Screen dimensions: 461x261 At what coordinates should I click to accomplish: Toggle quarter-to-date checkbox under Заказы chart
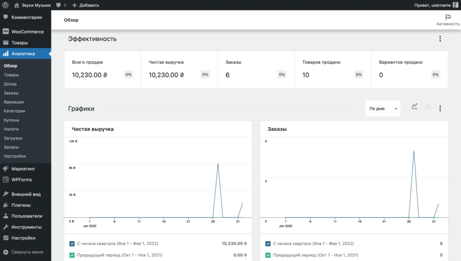pos(268,243)
